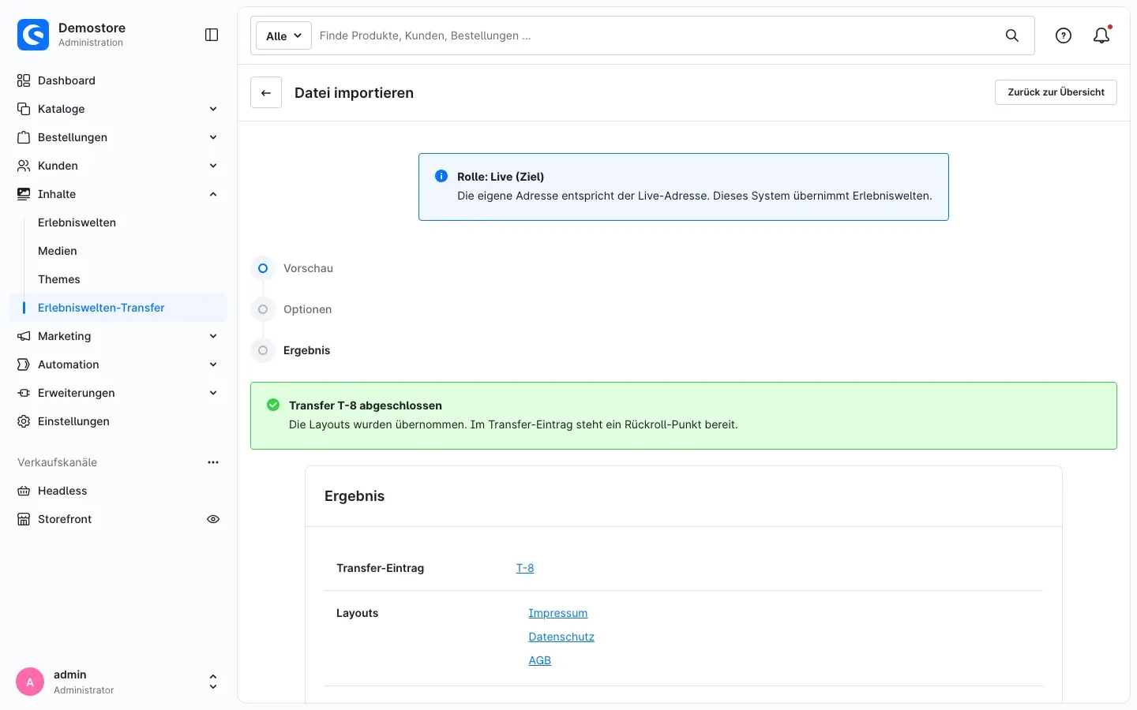Screen dimensions: 1137x710
Task: Open the Impressum layout link
Action: tap(558, 613)
